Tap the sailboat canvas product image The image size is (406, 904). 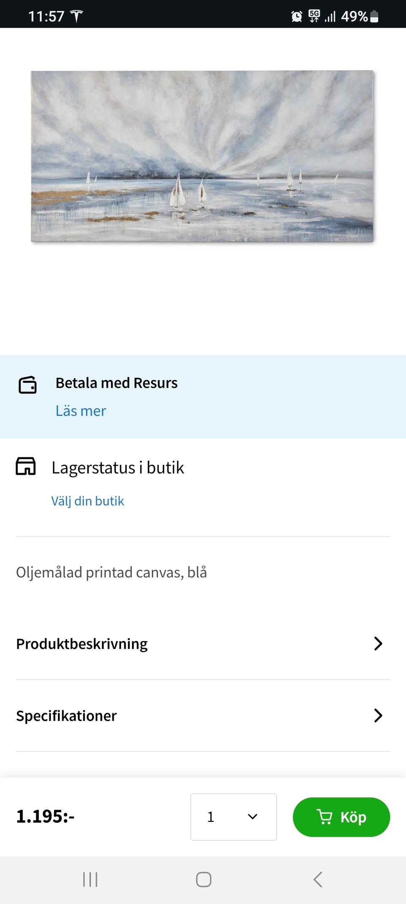pos(202,156)
